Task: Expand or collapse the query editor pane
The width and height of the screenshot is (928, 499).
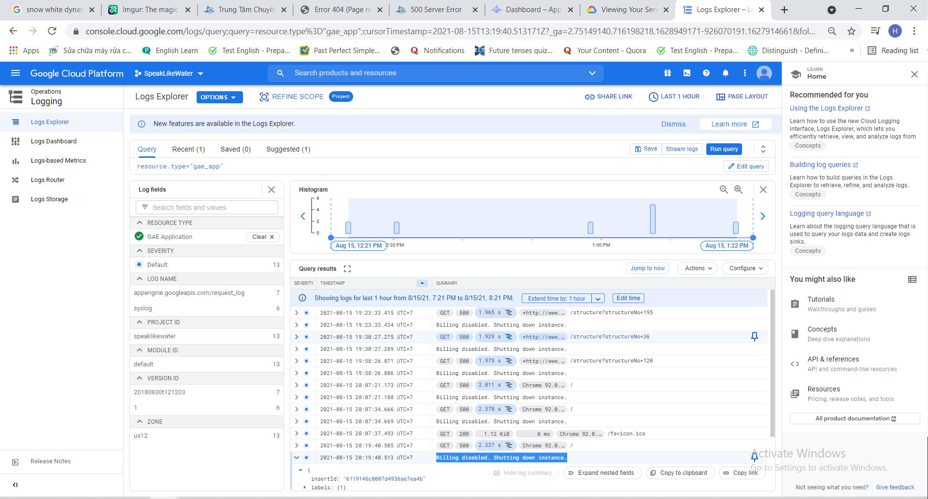Action: point(763,149)
